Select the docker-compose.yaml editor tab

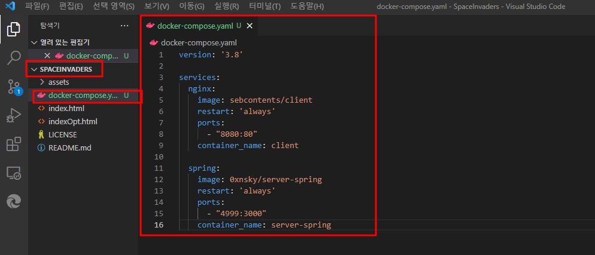tap(199, 26)
